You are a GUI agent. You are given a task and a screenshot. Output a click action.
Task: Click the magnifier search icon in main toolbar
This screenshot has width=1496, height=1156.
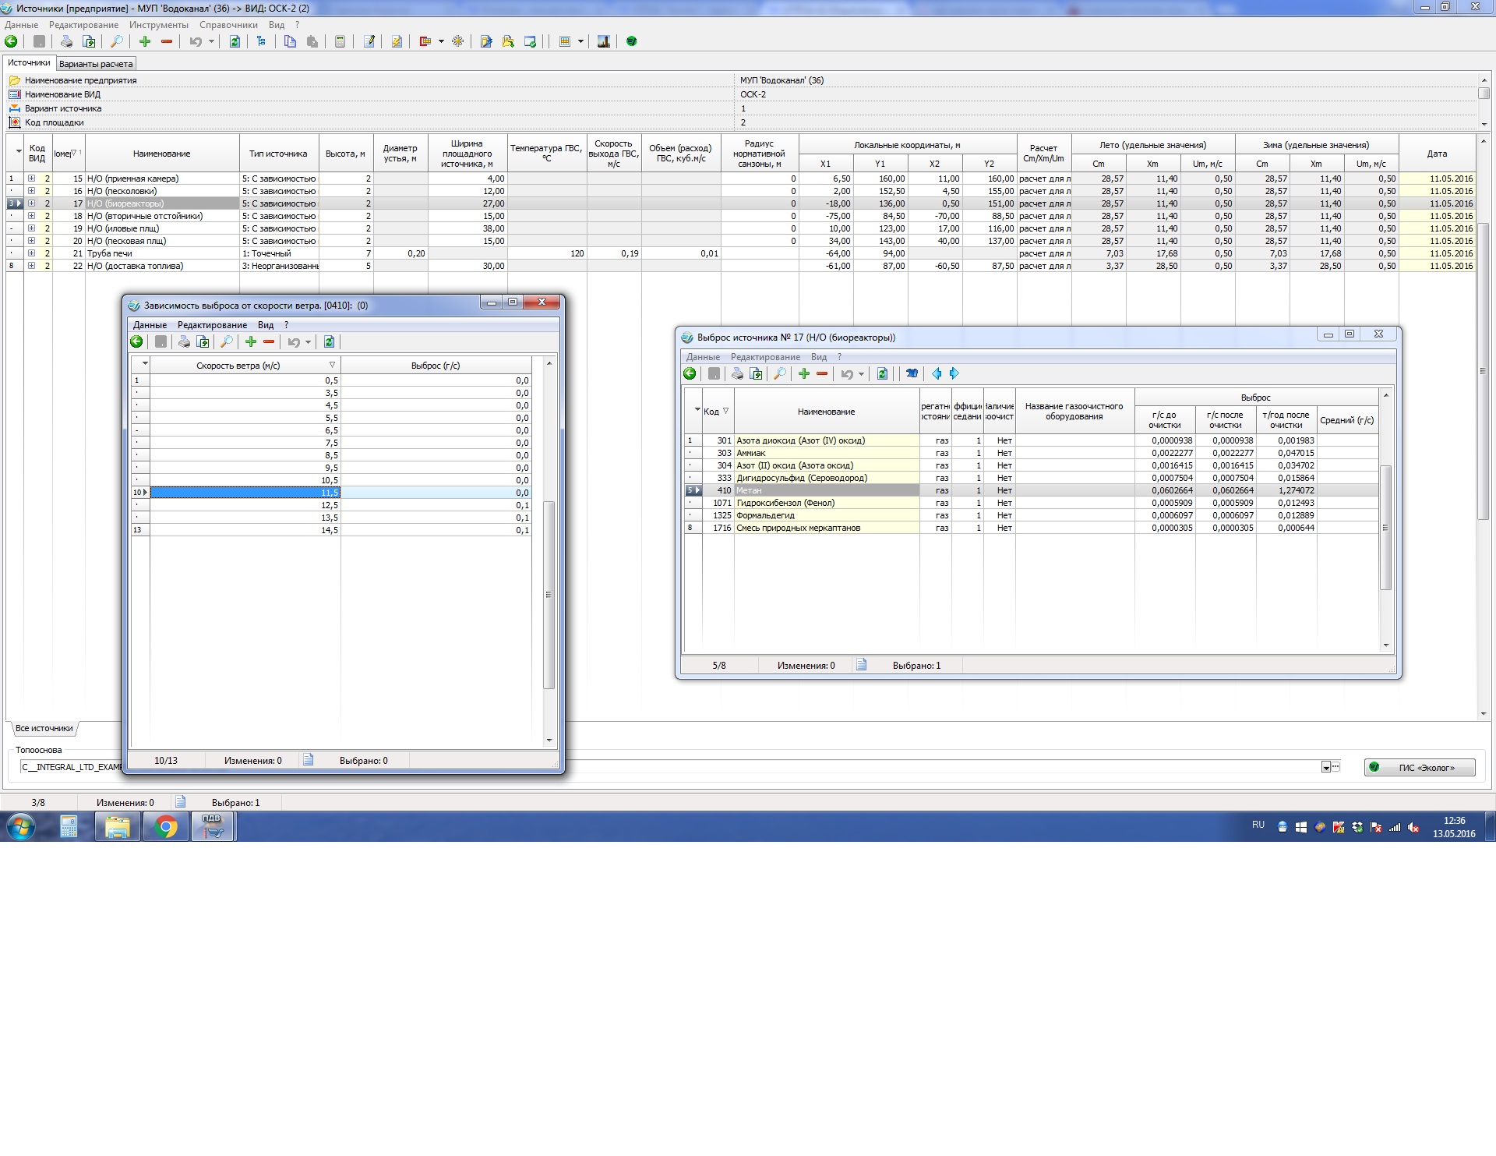116,41
